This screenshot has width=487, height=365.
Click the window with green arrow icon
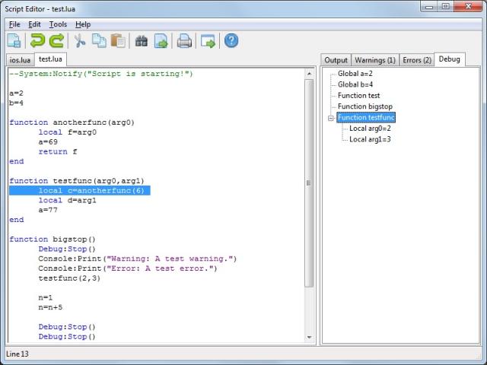(x=208, y=41)
